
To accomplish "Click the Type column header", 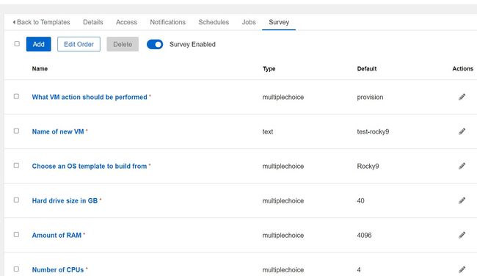I will [x=269, y=69].
